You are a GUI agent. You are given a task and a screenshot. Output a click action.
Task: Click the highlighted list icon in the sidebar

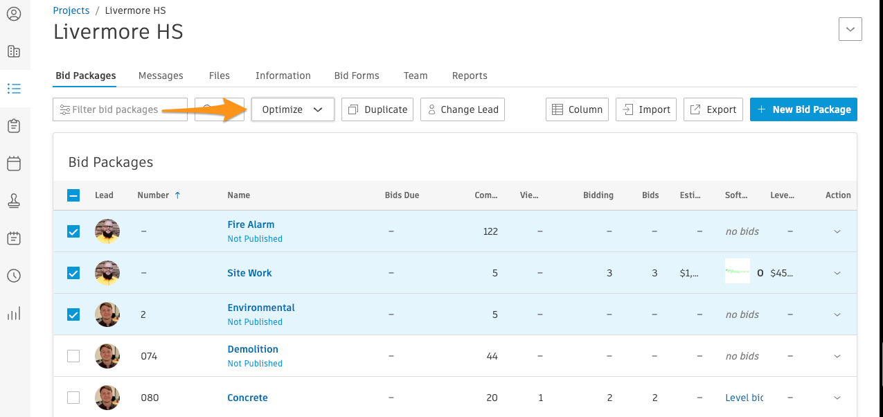point(14,89)
